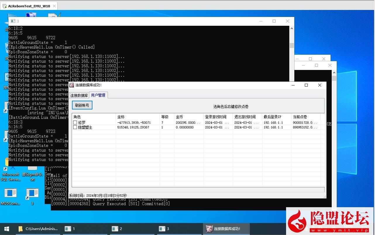375x235 pixels.
Task: Close console window 3
Action: (x=288, y=21)
